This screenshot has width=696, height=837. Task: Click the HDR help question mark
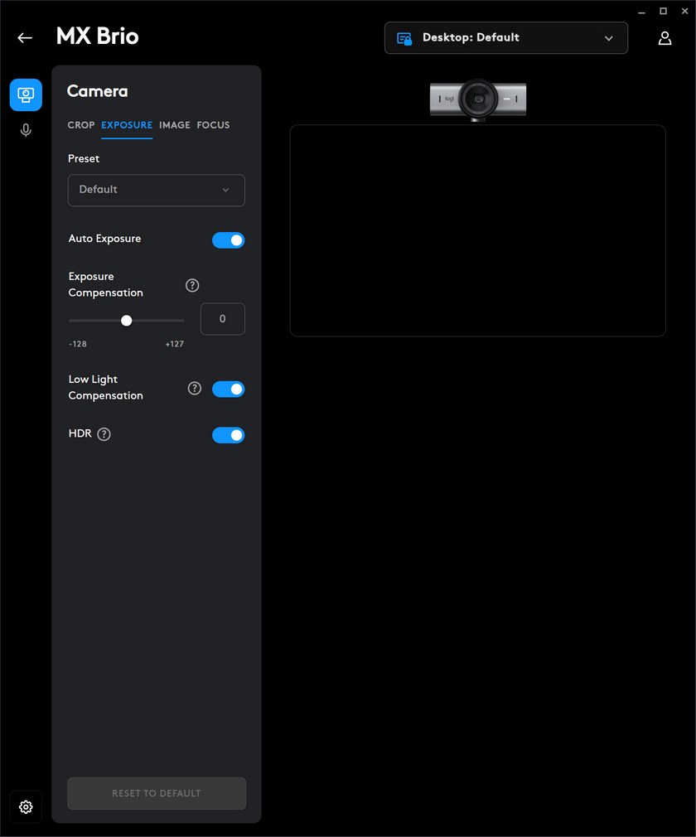coord(104,434)
